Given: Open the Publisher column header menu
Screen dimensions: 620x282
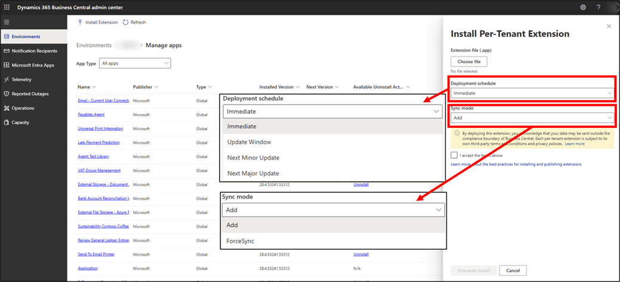Looking at the screenshot, I should click(146, 87).
